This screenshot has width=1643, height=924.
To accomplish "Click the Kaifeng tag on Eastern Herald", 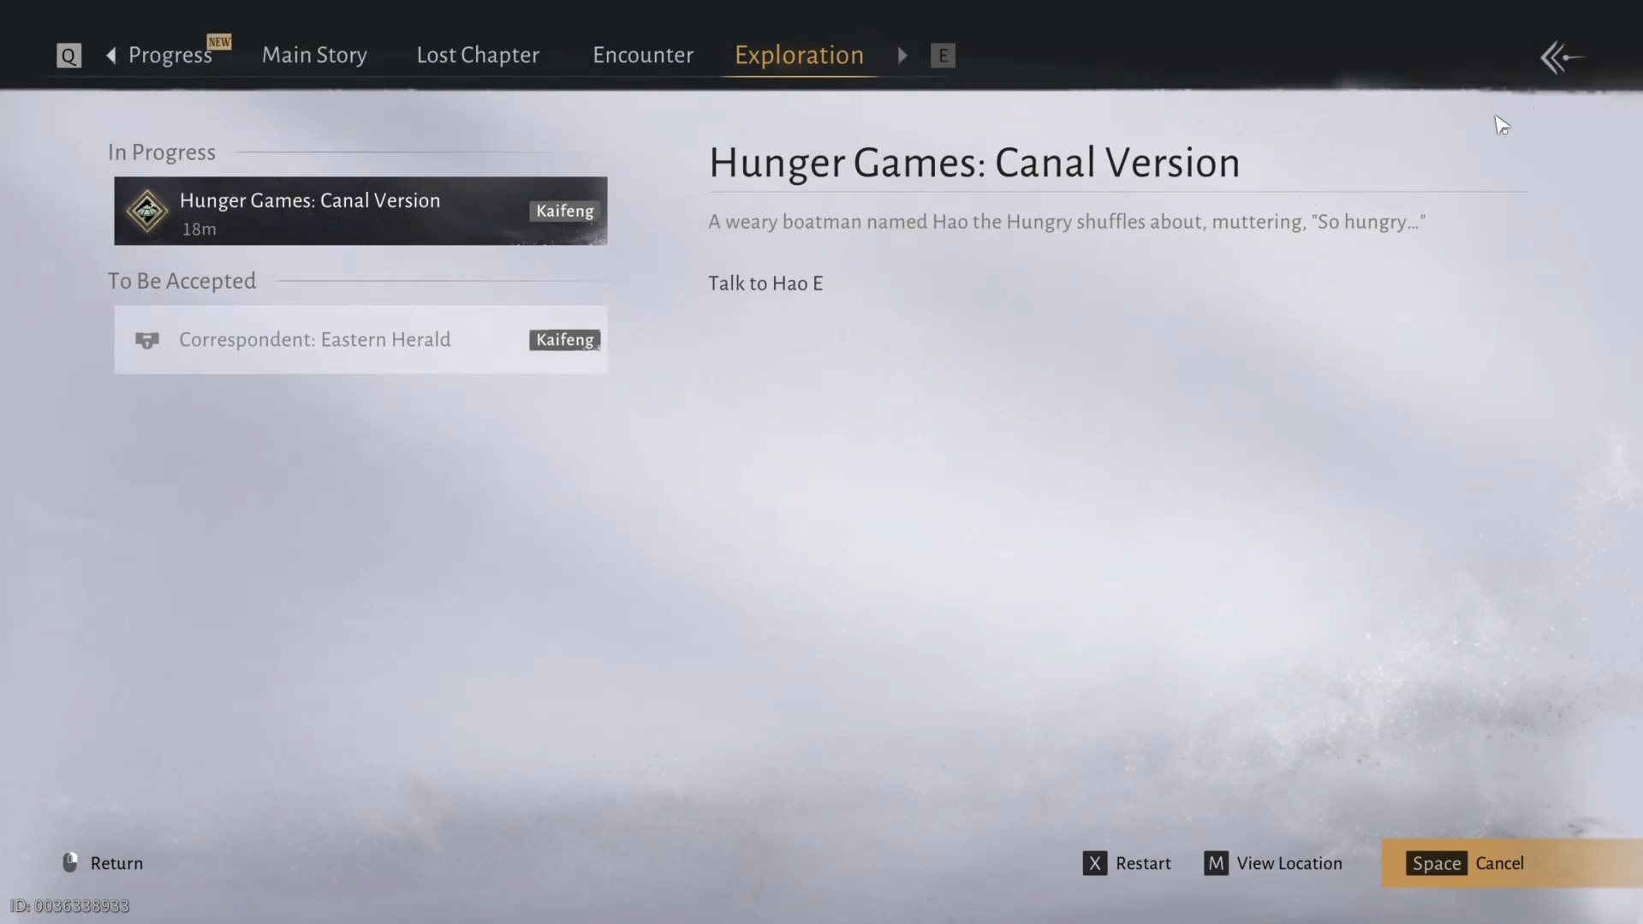I will tap(564, 340).
